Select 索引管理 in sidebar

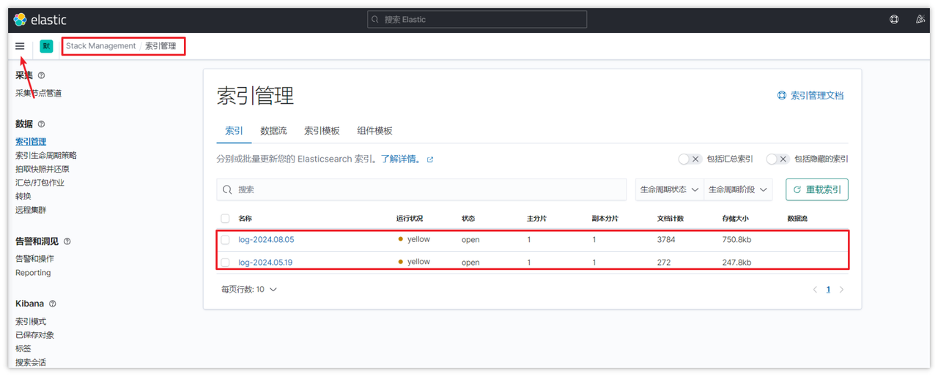coord(31,142)
